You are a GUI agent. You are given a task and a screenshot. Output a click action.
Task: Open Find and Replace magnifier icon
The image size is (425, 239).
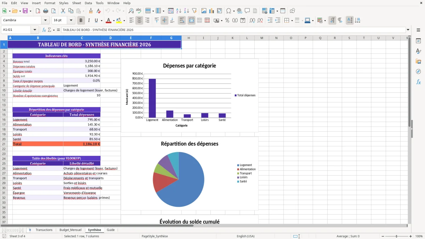(131, 11)
